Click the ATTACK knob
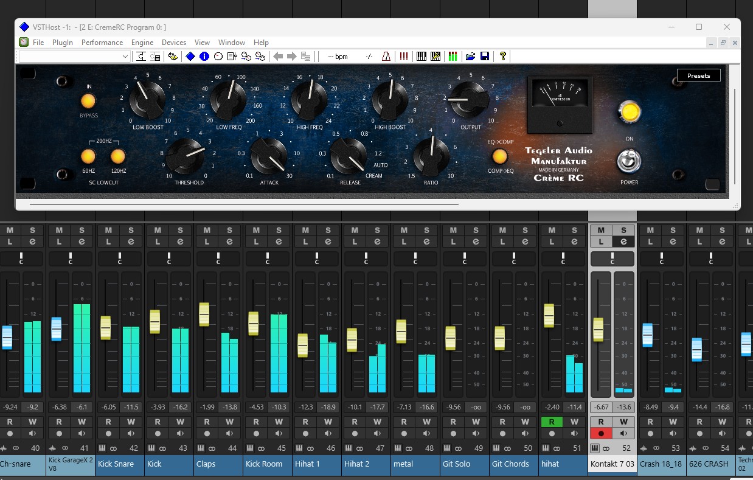Image resolution: width=753 pixels, height=480 pixels. [269, 156]
